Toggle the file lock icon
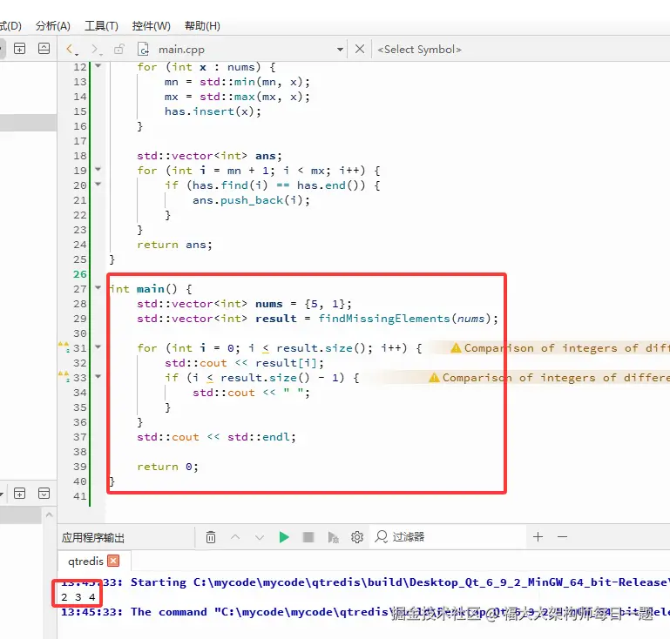The height and width of the screenshot is (639, 670). click(119, 49)
